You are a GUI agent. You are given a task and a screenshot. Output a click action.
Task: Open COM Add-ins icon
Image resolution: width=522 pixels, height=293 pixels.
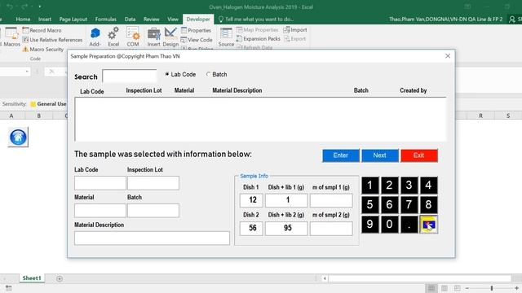point(133,37)
